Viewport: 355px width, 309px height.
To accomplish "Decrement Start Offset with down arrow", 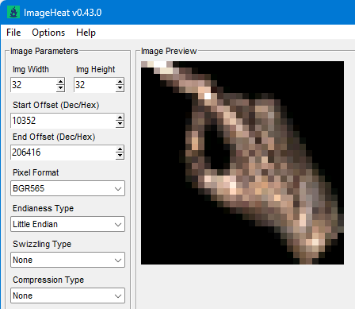I will click(x=120, y=124).
